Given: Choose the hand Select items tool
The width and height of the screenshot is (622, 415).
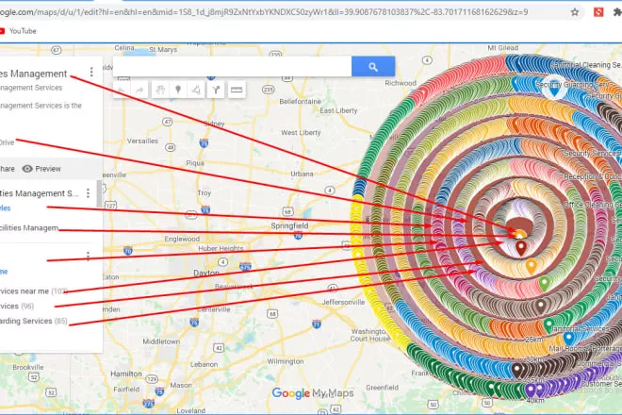Looking at the screenshot, I should tap(160, 90).
